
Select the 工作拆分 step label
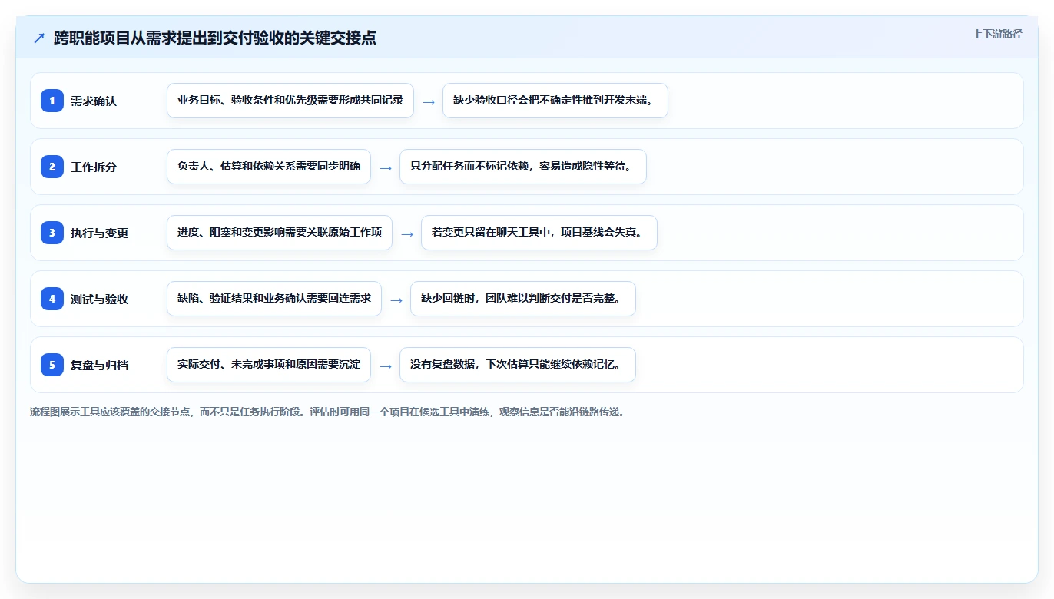[x=94, y=167]
